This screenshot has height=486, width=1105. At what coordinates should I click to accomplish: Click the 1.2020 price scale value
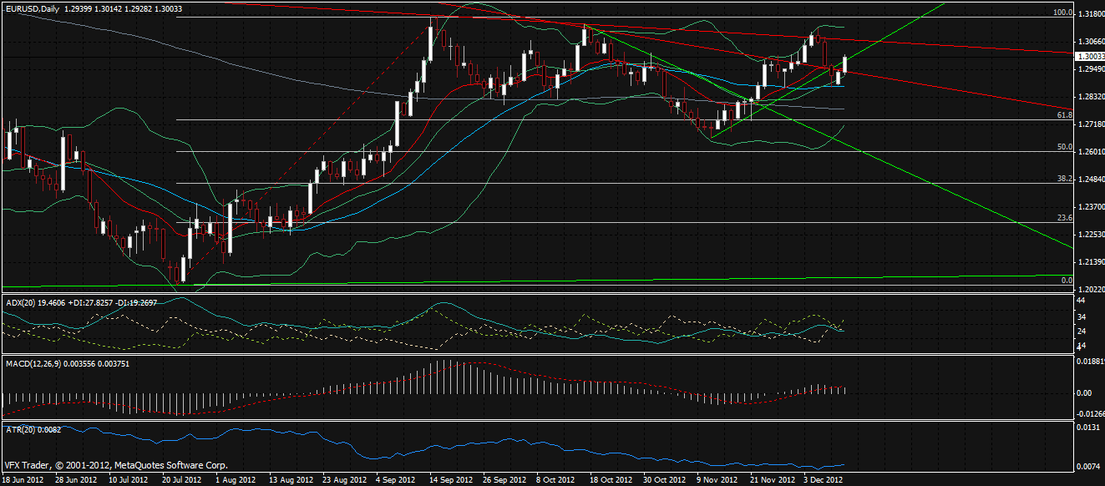pos(1089,290)
